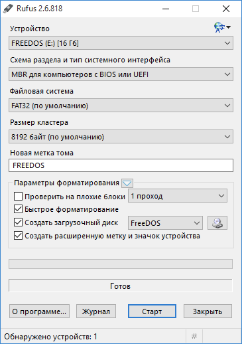Click the Rufus USB drive title icon
242x344 pixels.
[8, 9]
